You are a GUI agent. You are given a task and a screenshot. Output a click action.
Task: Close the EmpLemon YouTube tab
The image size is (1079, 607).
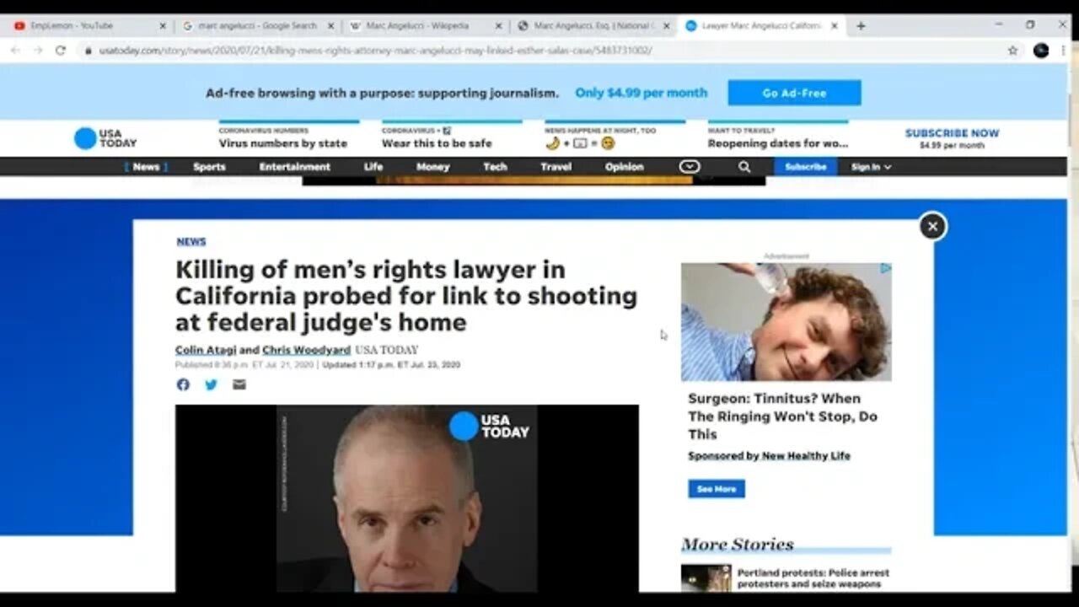(163, 26)
